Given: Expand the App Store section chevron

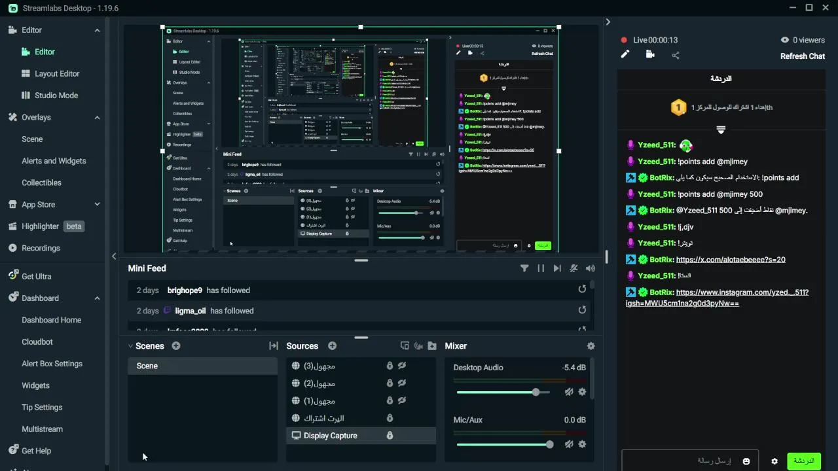Looking at the screenshot, I should point(97,204).
